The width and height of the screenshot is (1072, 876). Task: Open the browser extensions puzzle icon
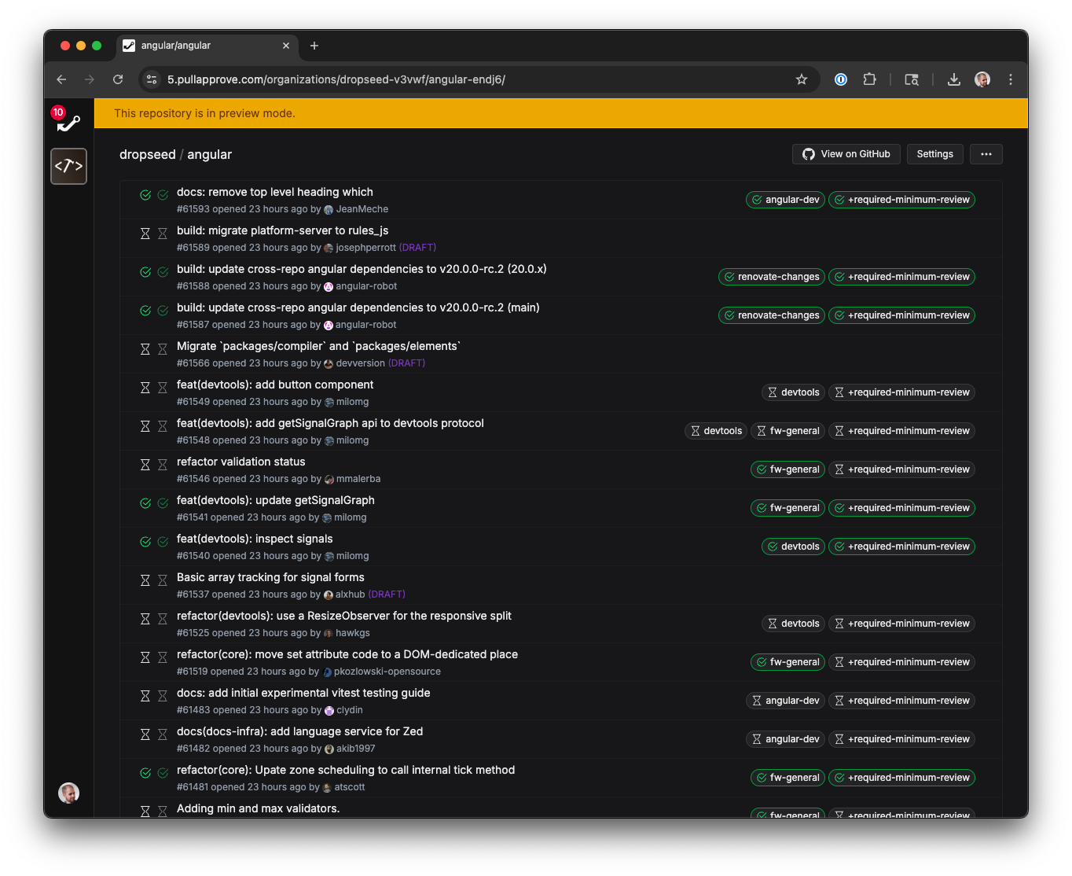coord(869,79)
